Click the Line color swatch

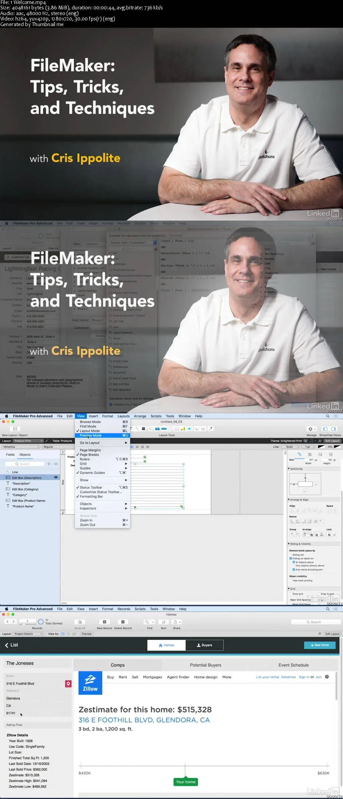pos(321,447)
